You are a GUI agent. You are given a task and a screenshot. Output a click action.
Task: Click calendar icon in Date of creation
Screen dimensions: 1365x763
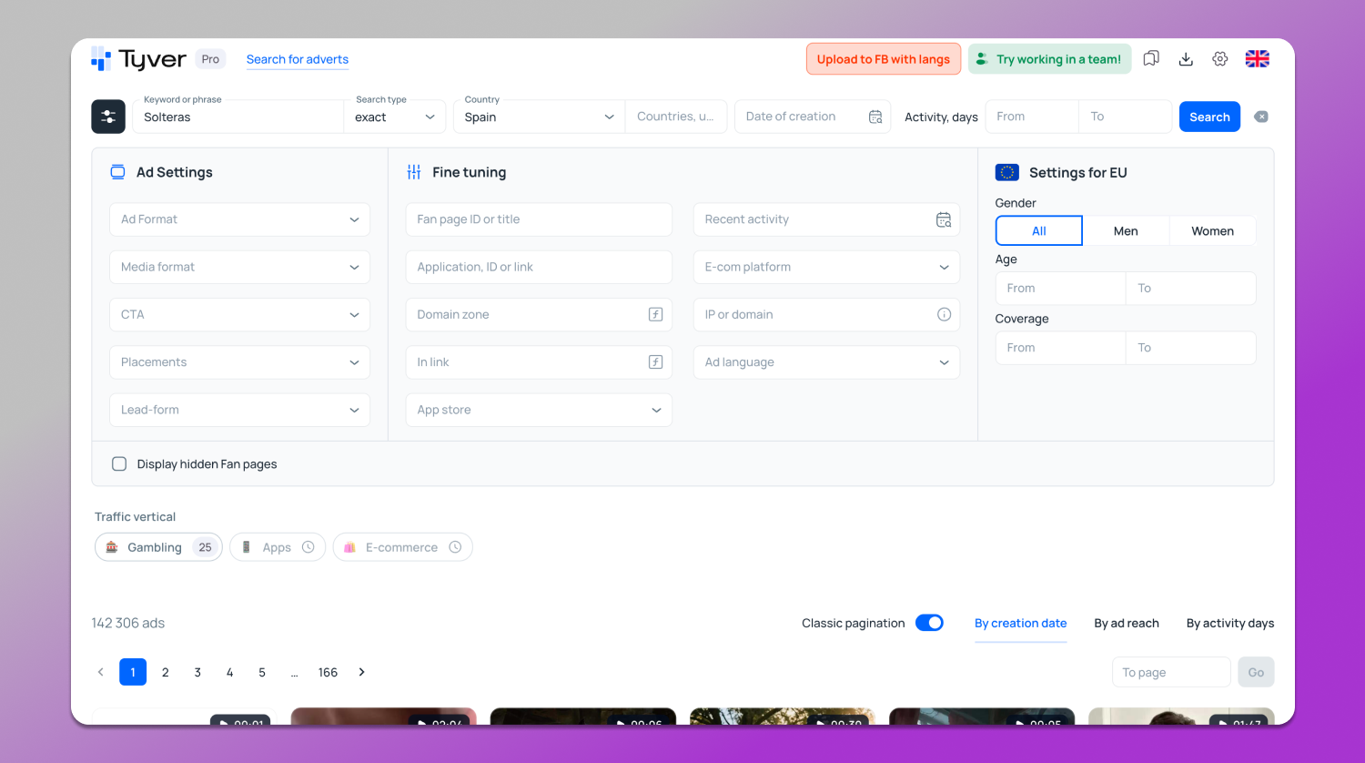(x=875, y=117)
